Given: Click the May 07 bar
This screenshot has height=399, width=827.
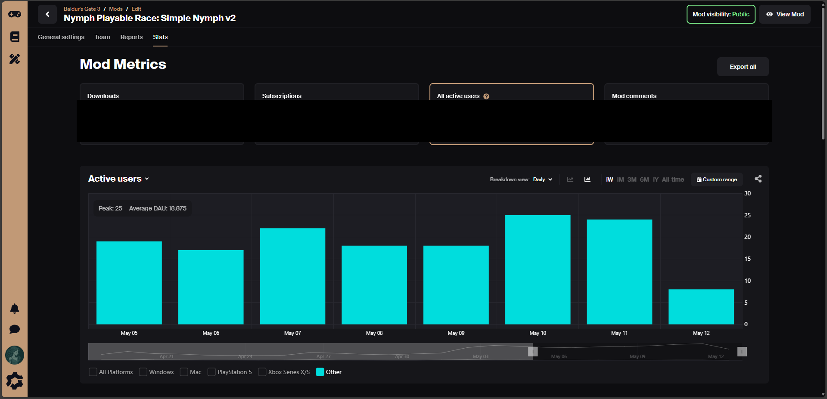Looking at the screenshot, I should (292, 276).
